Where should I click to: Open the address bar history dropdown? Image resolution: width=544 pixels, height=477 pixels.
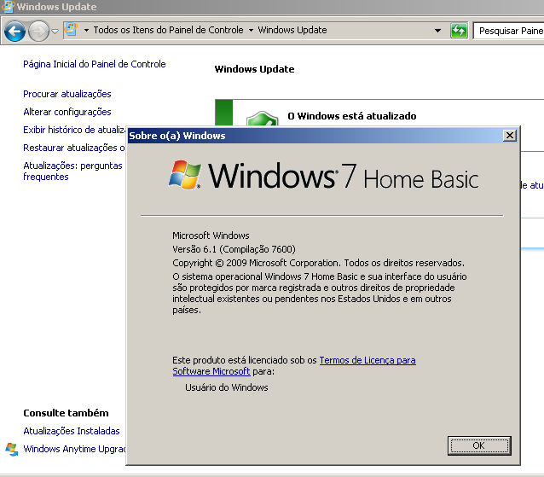click(438, 31)
